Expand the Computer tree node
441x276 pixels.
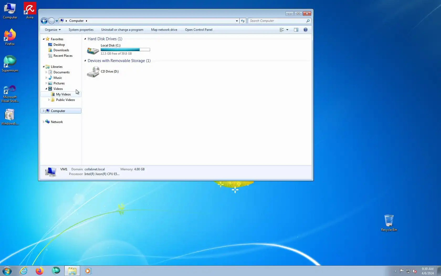tap(44, 111)
